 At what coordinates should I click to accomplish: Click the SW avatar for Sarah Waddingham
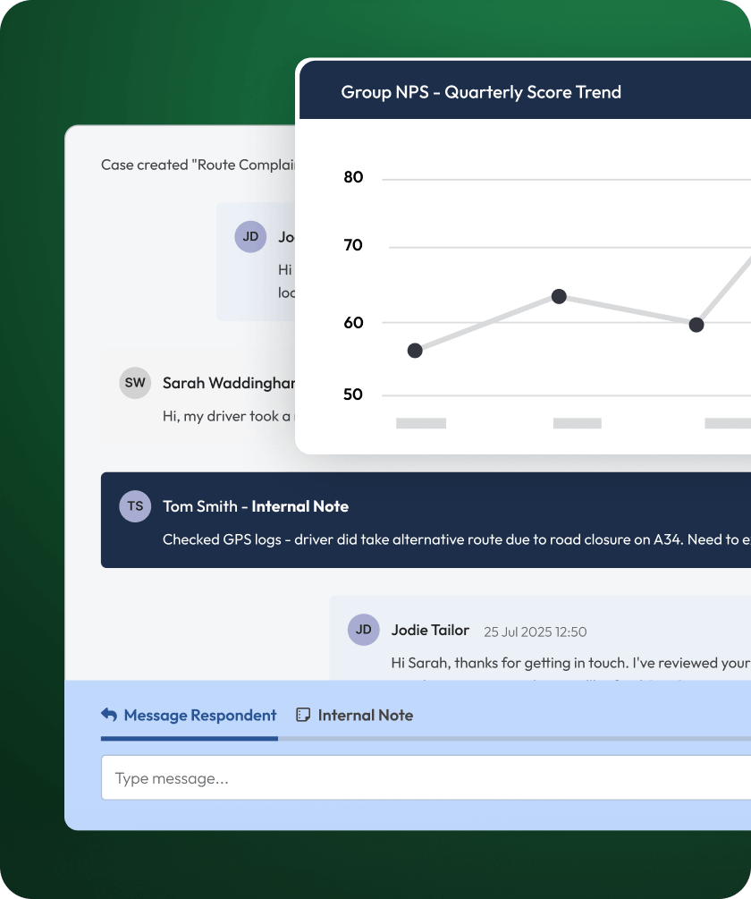(x=135, y=383)
